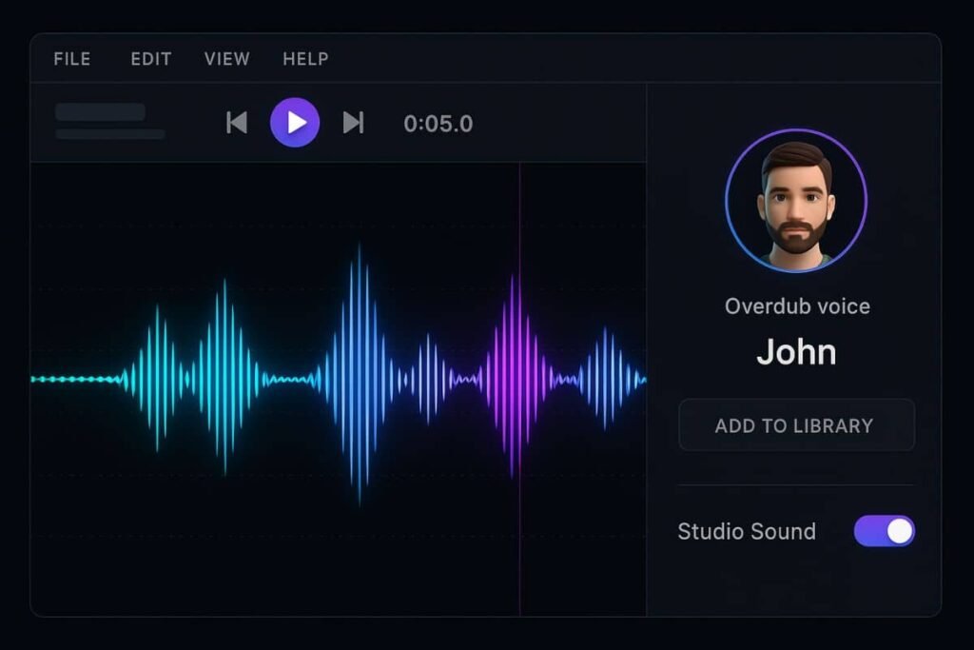Open the HELP menu

pos(303,58)
